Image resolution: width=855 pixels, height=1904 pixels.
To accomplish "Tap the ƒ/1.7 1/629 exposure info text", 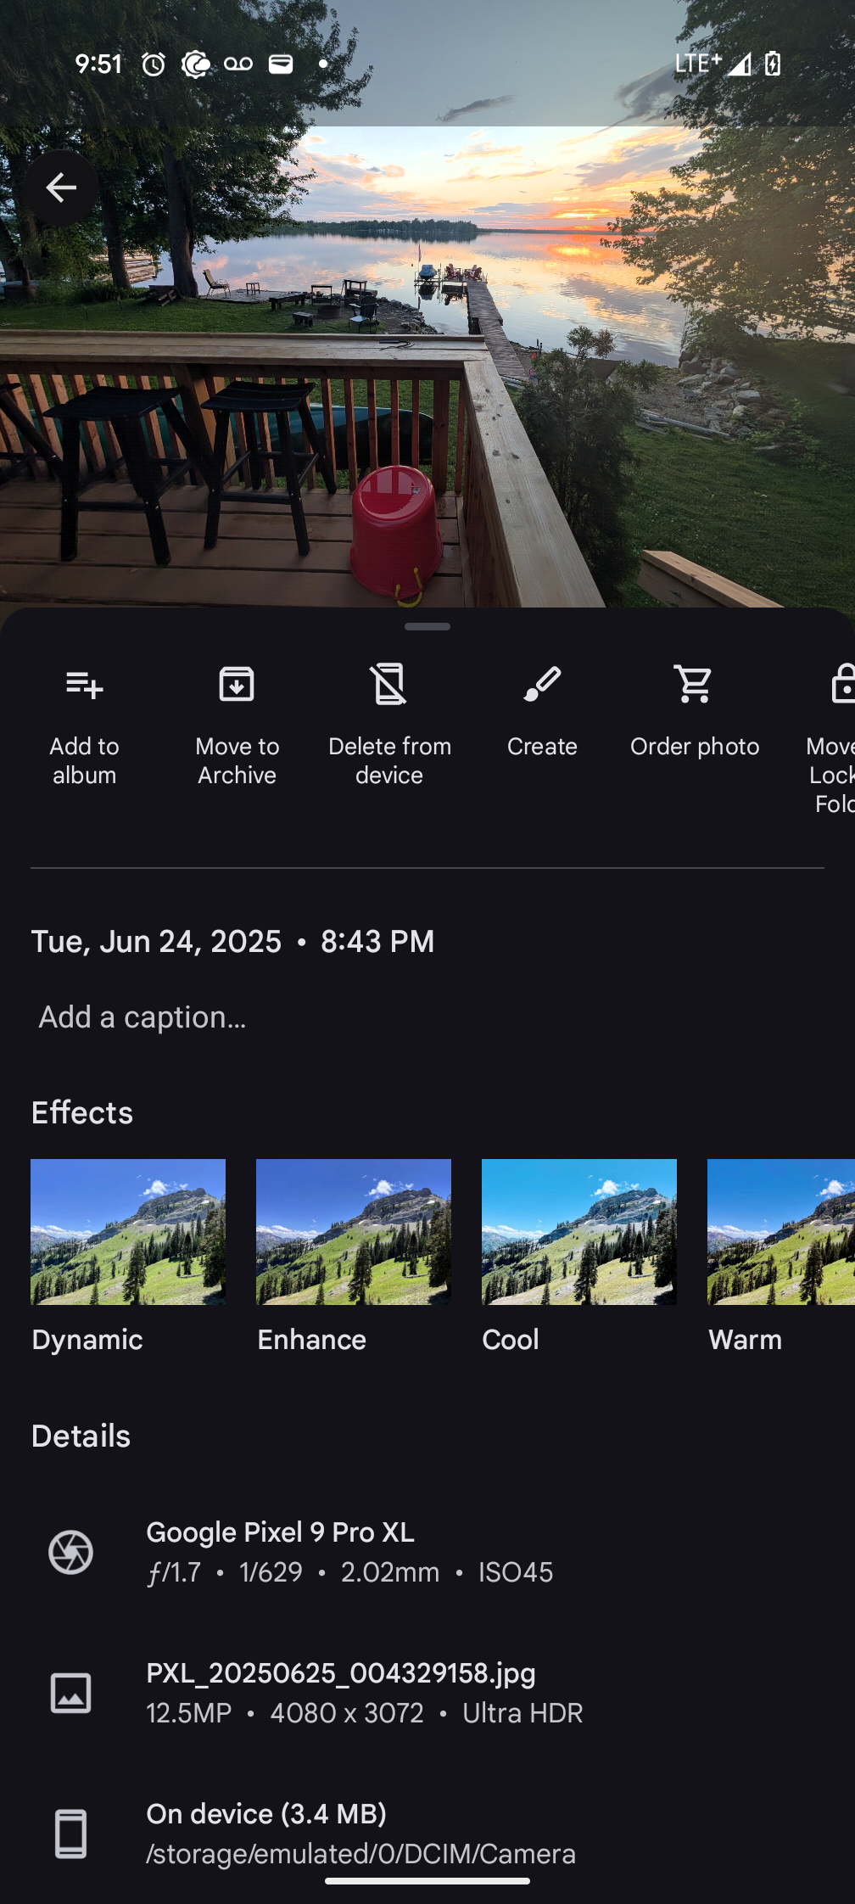I will pos(225,1572).
